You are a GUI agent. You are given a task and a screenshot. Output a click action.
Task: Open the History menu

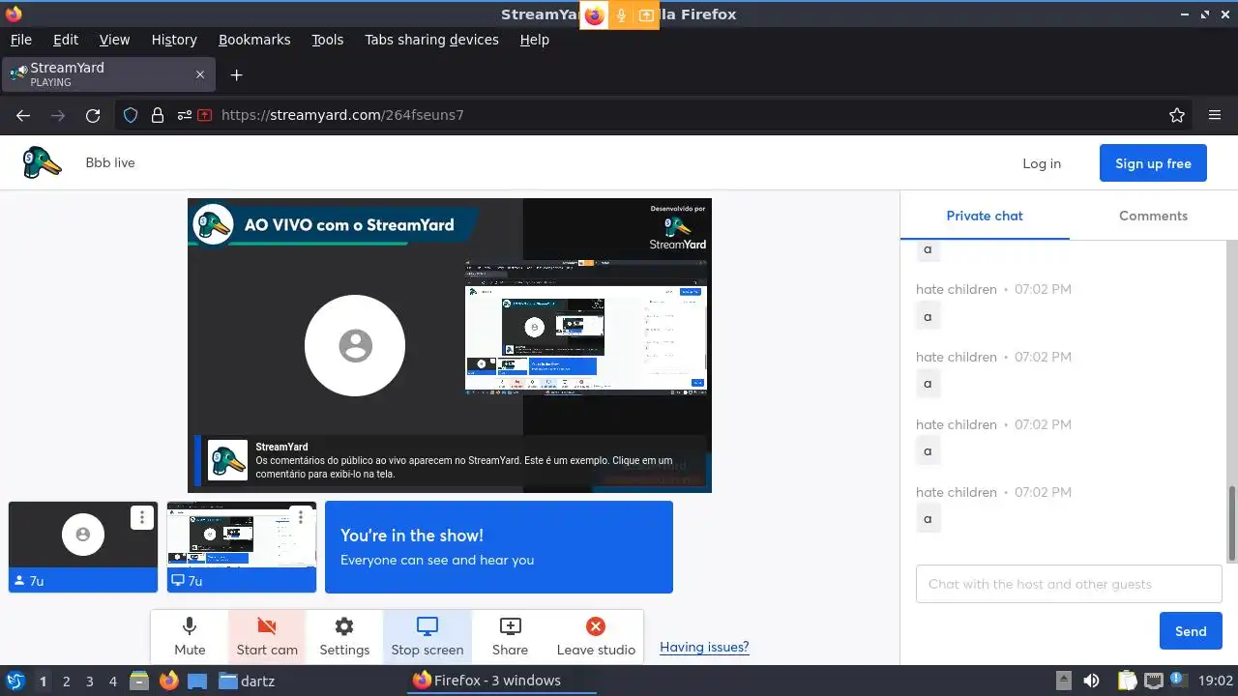click(x=174, y=40)
